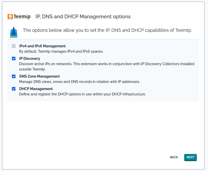Screen dimensions: 208x171
Task: Uncheck the IP Discovery checkbox
Action: (14, 59)
